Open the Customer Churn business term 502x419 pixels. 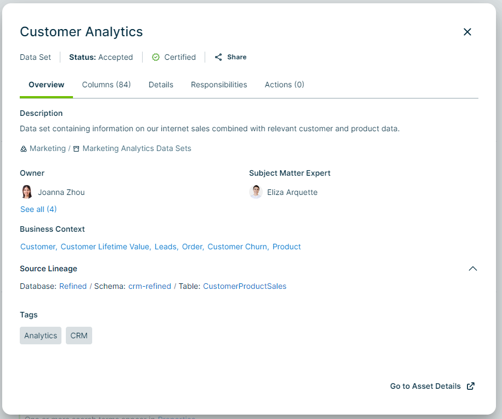(x=238, y=247)
